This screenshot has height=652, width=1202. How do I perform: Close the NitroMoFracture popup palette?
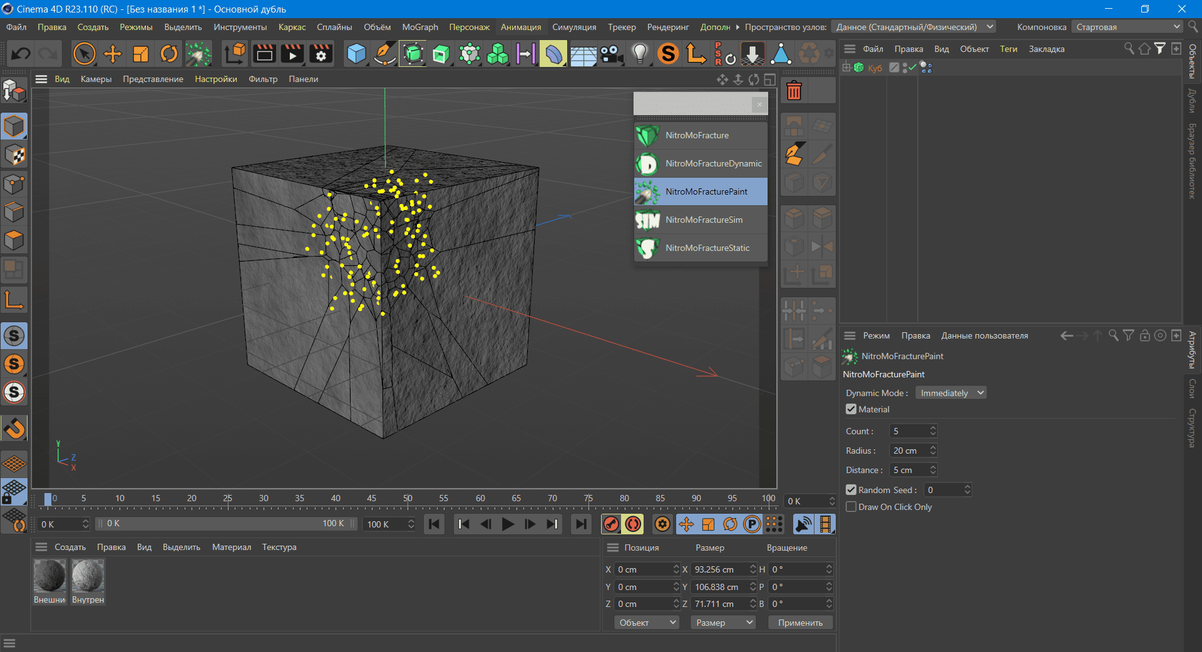pyautogui.click(x=759, y=104)
